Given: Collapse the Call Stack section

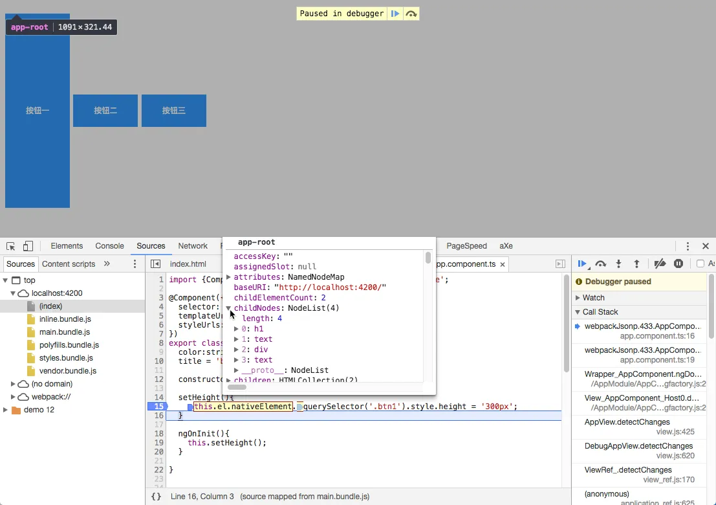Looking at the screenshot, I should (600, 312).
